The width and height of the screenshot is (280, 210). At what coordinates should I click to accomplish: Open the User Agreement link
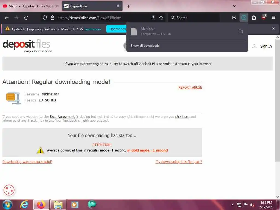62,116
